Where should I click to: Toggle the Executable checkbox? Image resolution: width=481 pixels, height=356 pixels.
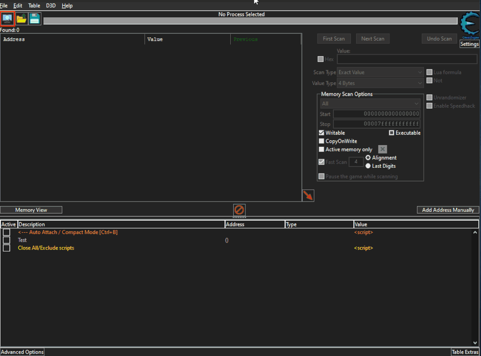coord(392,133)
